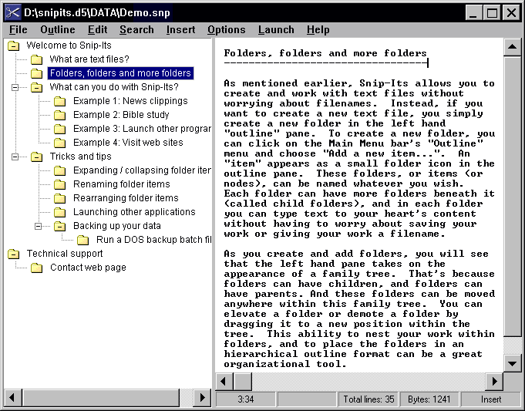Select the What are text files? item
Viewport: 525px width, 411px height.
(x=89, y=59)
